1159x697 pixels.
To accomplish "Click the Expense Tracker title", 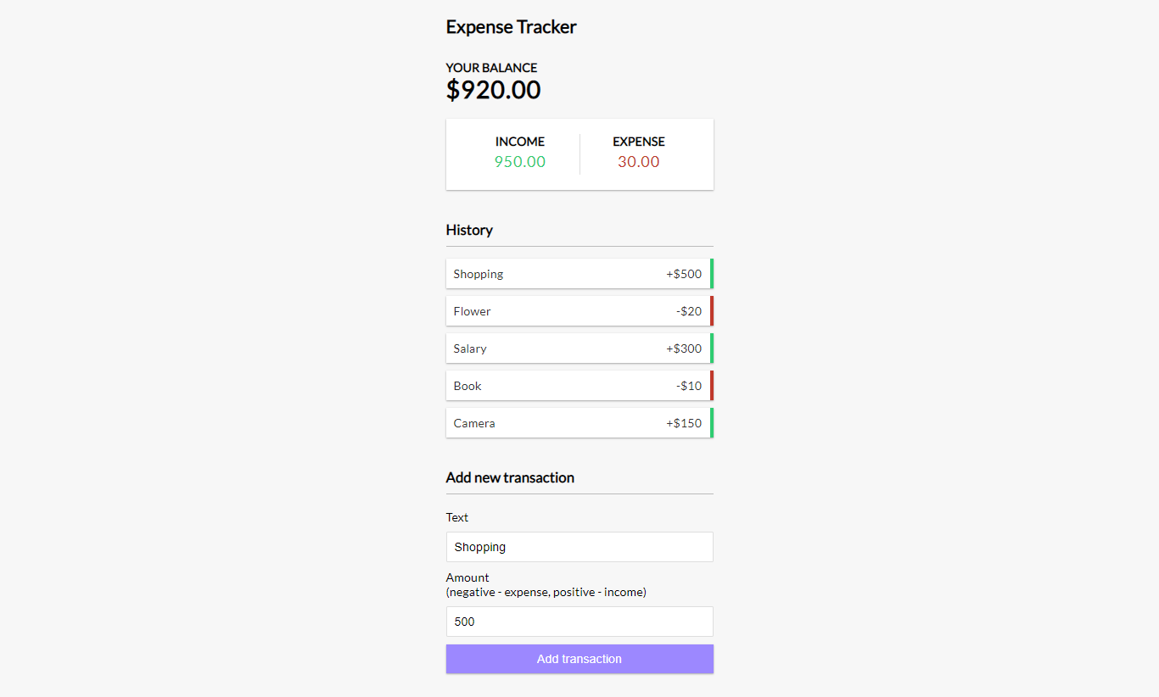I will [x=511, y=26].
